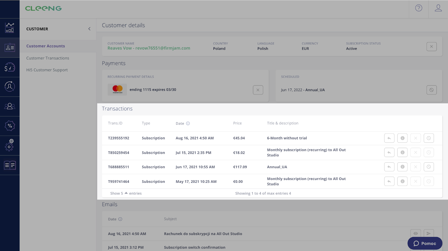The height and width of the screenshot is (251, 448).
Task: Click the Aug 16, 2021 4:50 AM transaction date
Action: tap(195, 138)
